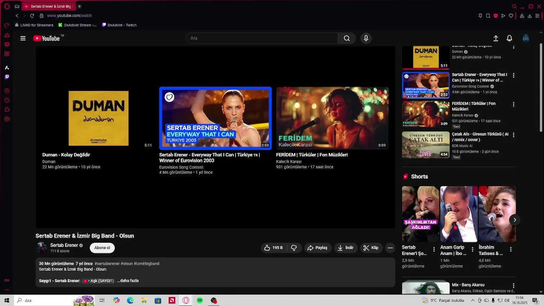Play Duman - Kolay Değildir endscreen thumbnail
Image resolution: width=544 pixels, height=306 pixels.
[99, 118]
